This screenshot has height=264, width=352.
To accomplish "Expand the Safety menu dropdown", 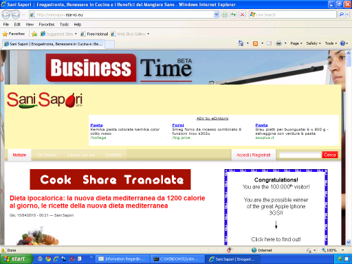I will (x=313, y=43).
